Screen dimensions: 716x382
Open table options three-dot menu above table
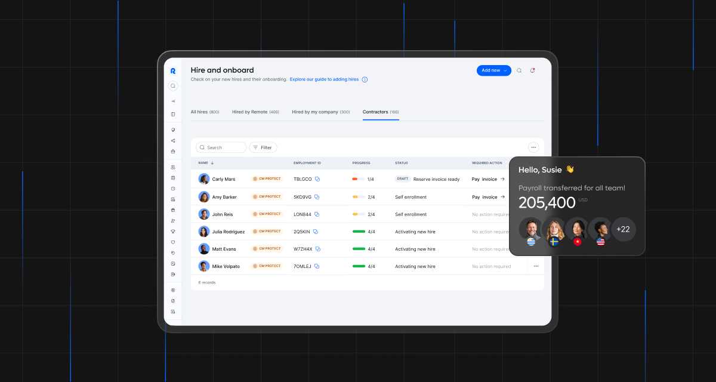point(533,147)
